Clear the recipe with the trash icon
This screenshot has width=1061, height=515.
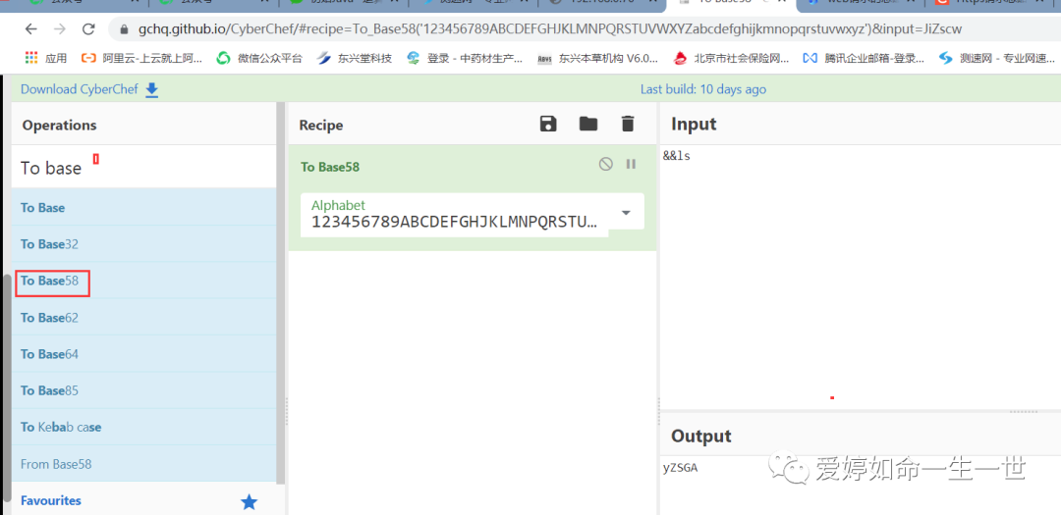pos(628,124)
